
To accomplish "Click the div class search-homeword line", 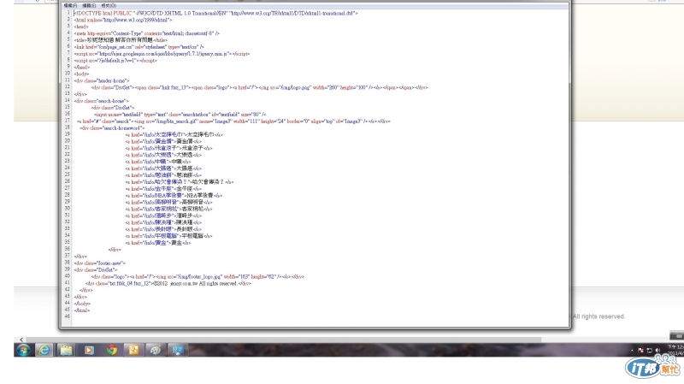I will coord(112,127).
